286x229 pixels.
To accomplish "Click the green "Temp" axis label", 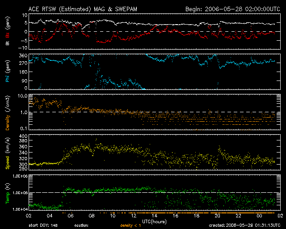I will point(8,198).
